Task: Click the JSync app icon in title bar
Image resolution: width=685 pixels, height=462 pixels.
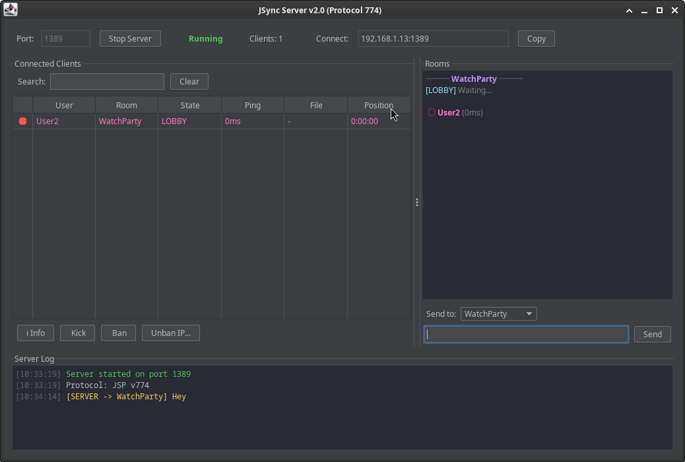Action: pyautogui.click(x=11, y=10)
